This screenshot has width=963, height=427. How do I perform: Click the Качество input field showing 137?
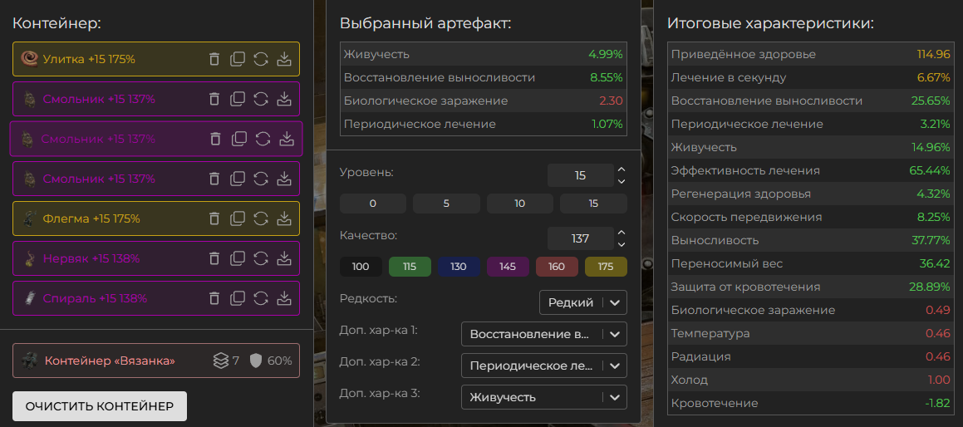(x=580, y=238)
